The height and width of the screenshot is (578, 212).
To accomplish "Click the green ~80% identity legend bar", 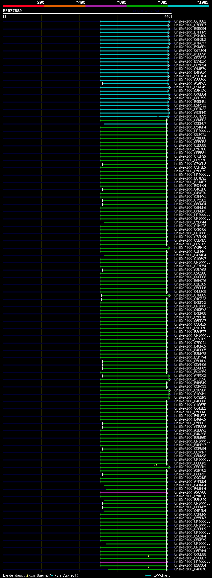I will click(147, 6).
